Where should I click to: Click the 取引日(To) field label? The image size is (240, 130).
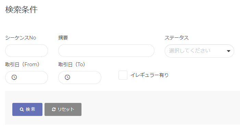point(72,64)
